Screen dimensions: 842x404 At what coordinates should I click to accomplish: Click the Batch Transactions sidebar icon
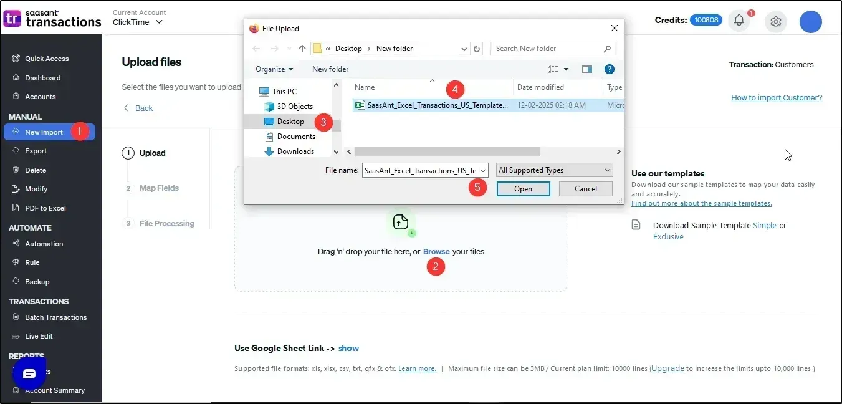(x=16, y=317)
